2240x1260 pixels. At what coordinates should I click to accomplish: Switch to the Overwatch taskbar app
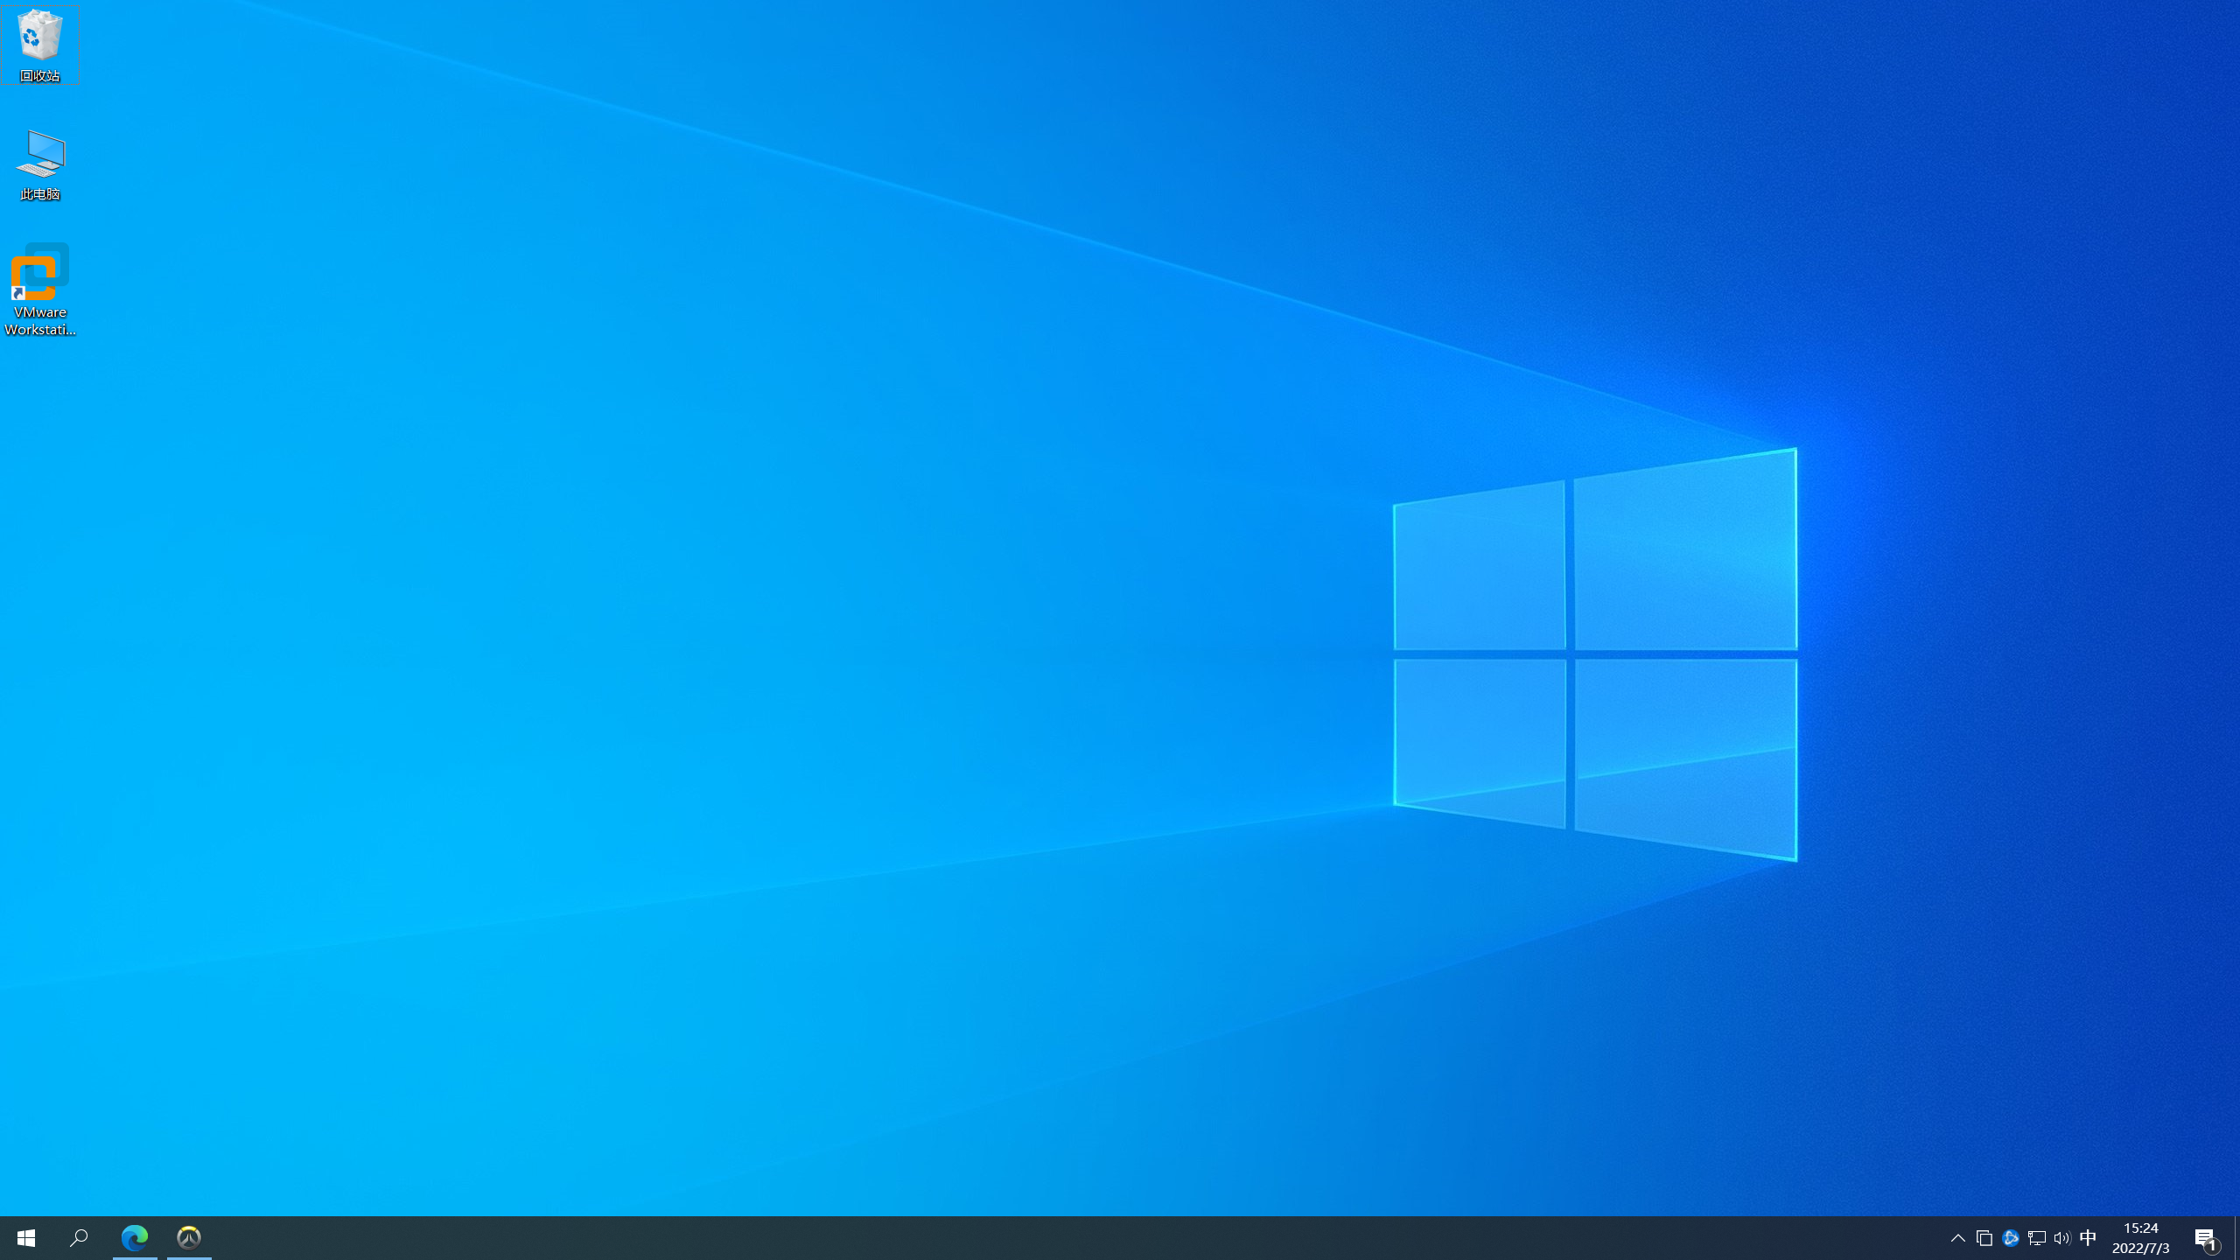(189, 1238)
